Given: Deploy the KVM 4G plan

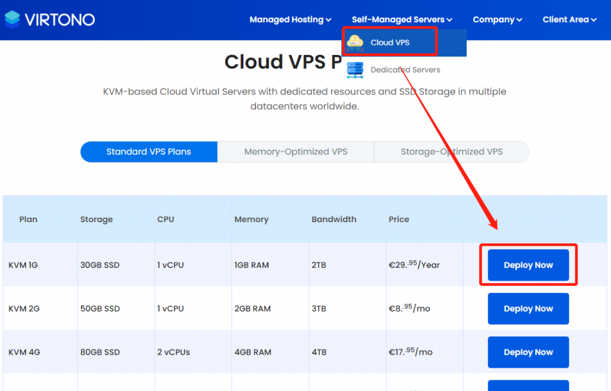Looking at the screenshot, I should point(529,352).
